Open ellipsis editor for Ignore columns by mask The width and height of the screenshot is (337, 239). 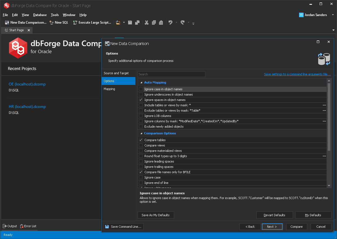[x=324, y=121]
